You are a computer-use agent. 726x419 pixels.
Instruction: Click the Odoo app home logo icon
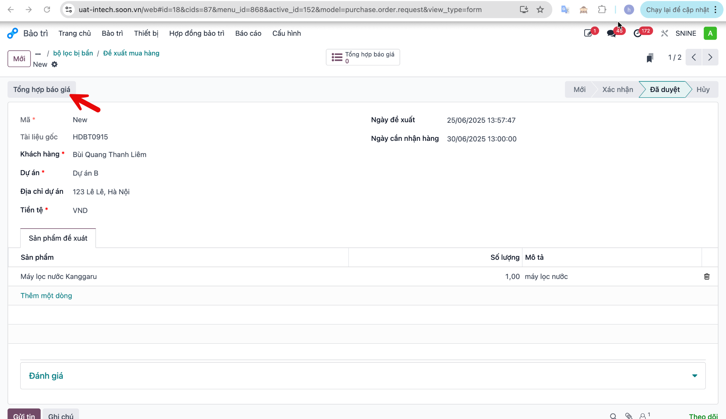tap(12, 33)
